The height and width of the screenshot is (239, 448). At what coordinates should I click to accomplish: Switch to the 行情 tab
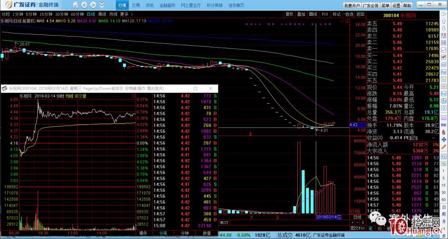pyautogui.click(x=122, y=5)
